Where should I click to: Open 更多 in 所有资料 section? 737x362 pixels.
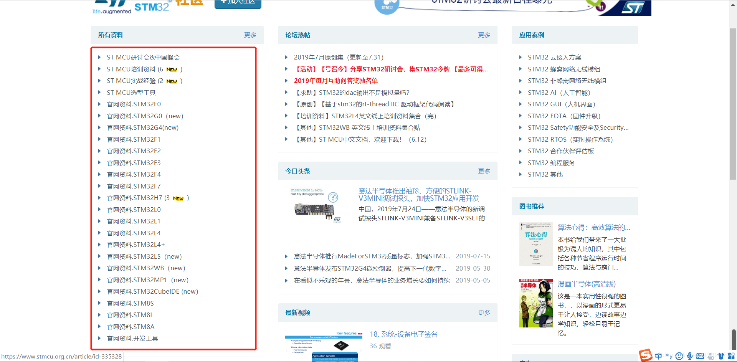point(250,35)
